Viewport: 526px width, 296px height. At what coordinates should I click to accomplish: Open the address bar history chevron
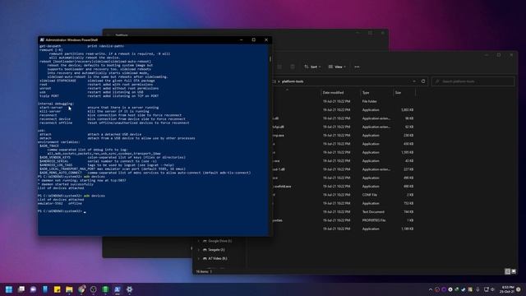pos(414,81)
